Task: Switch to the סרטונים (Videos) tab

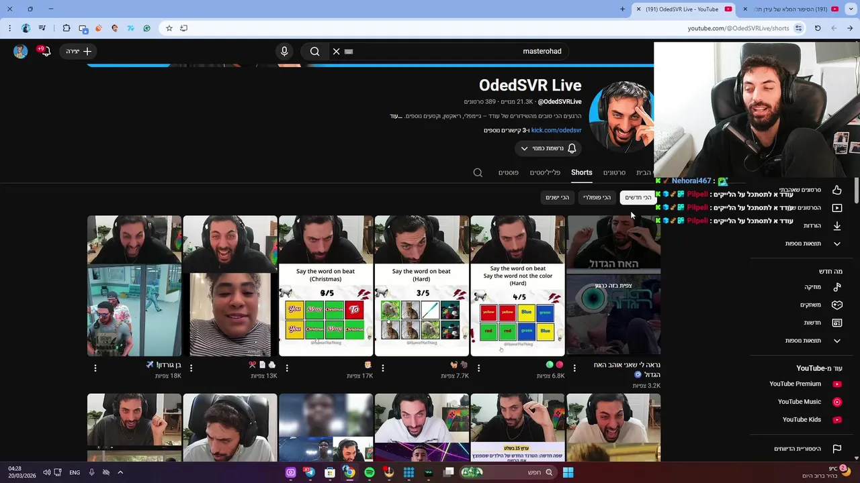Action: click(614, 172)
